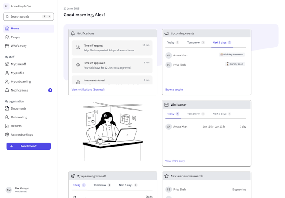Open the People page icon in sidebar
285x198 pixels.
coord(7,37)
